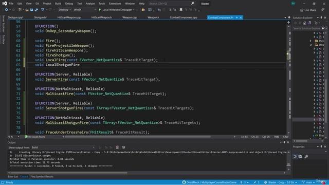Click the Save All icon

36,10
